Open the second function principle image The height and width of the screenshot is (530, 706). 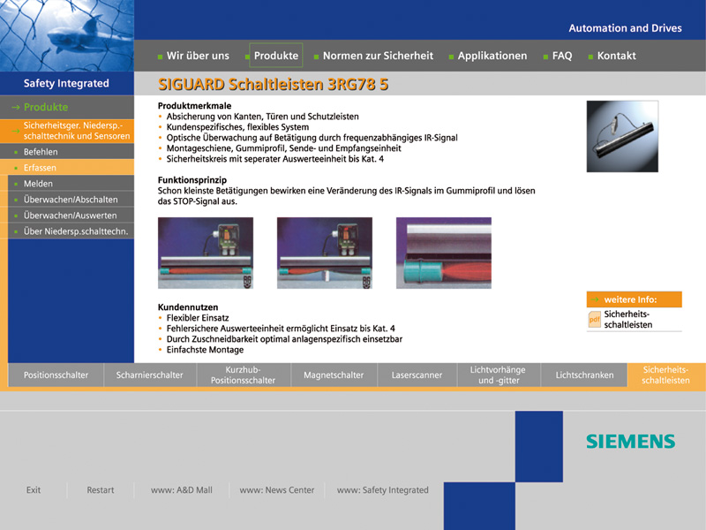[324, 253]
